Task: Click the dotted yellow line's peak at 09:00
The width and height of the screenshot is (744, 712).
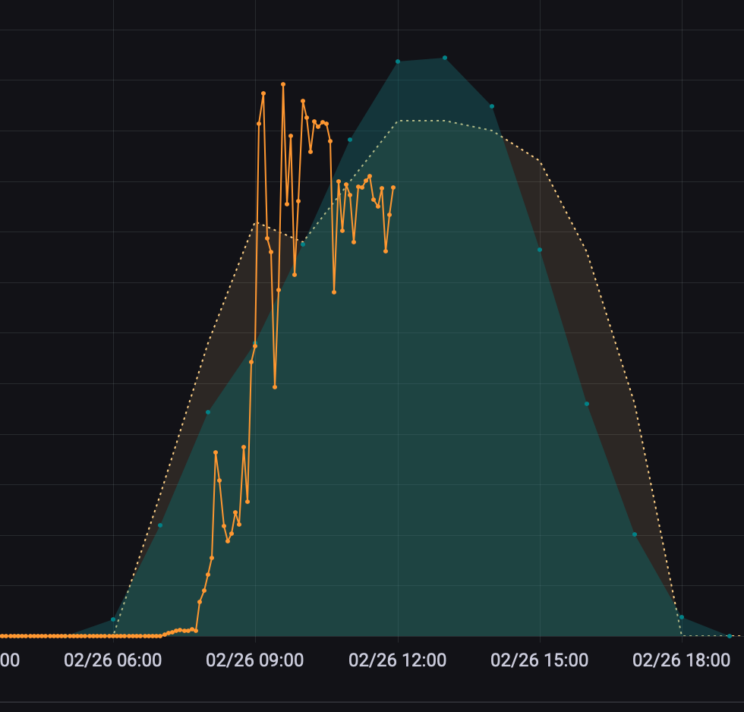Action: click(256, 222)
